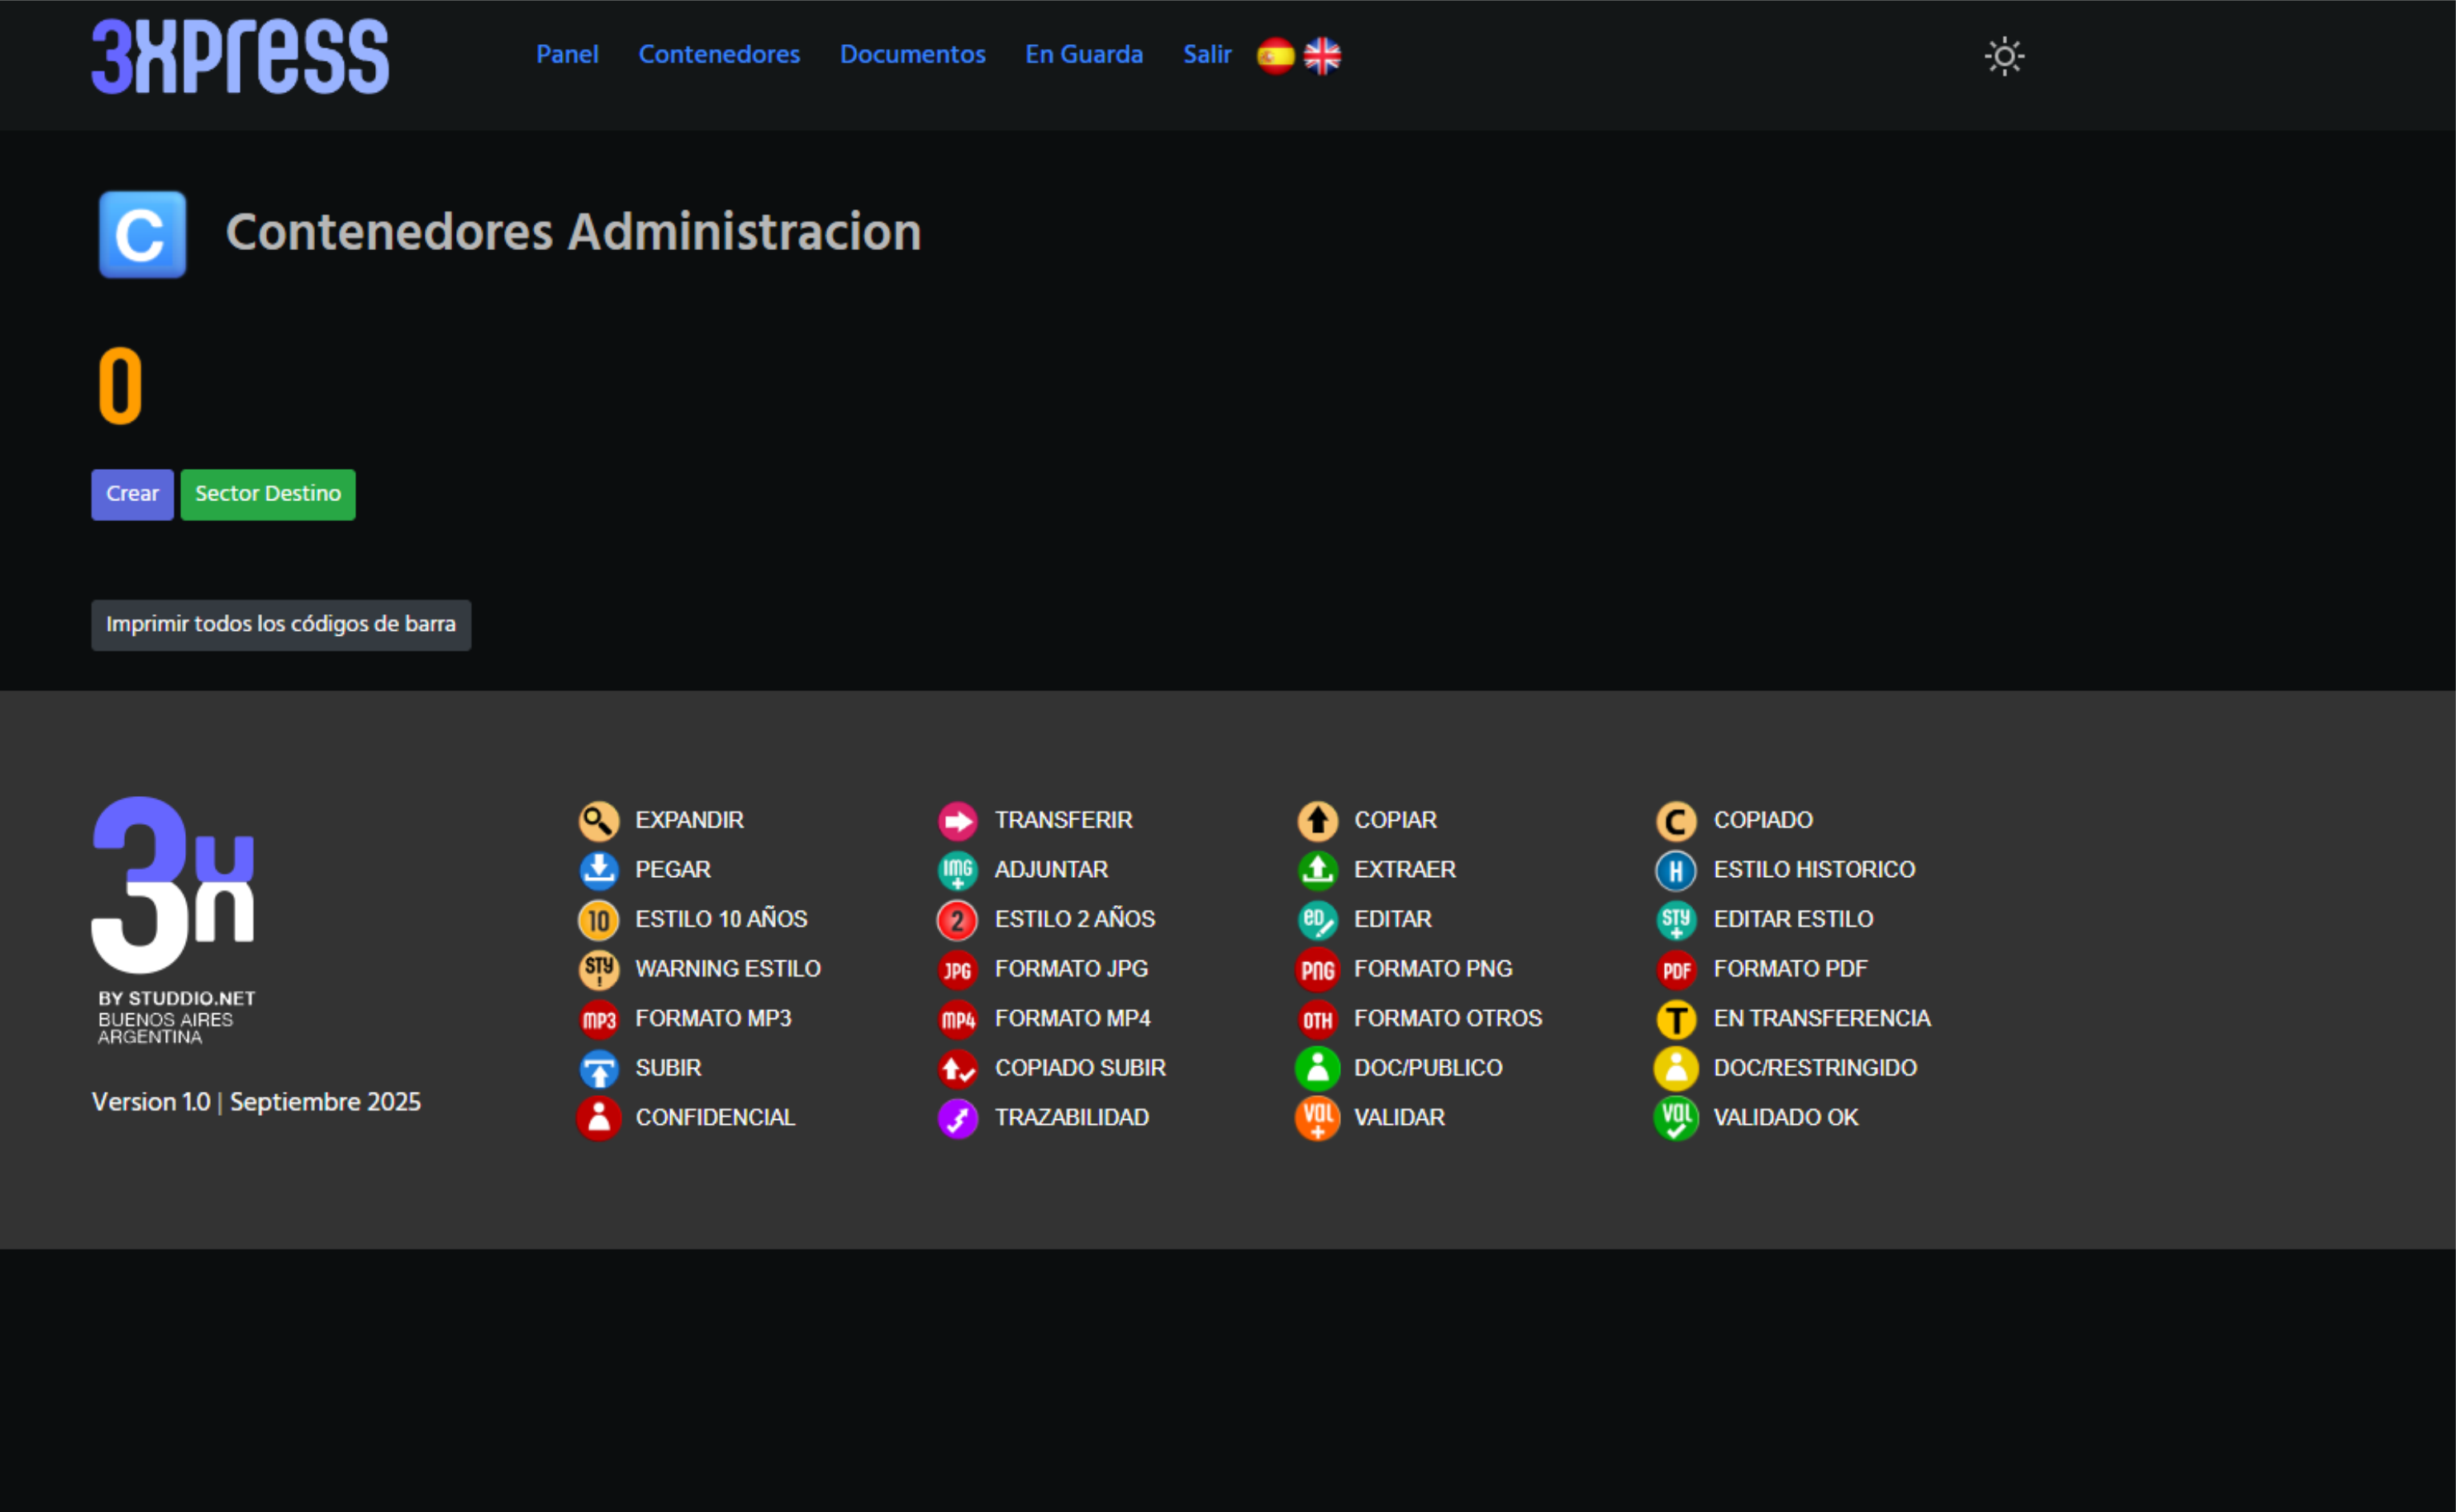Screen dimensions: 2456x1512
Task: Click Salir to log out
Action: 1206,54
